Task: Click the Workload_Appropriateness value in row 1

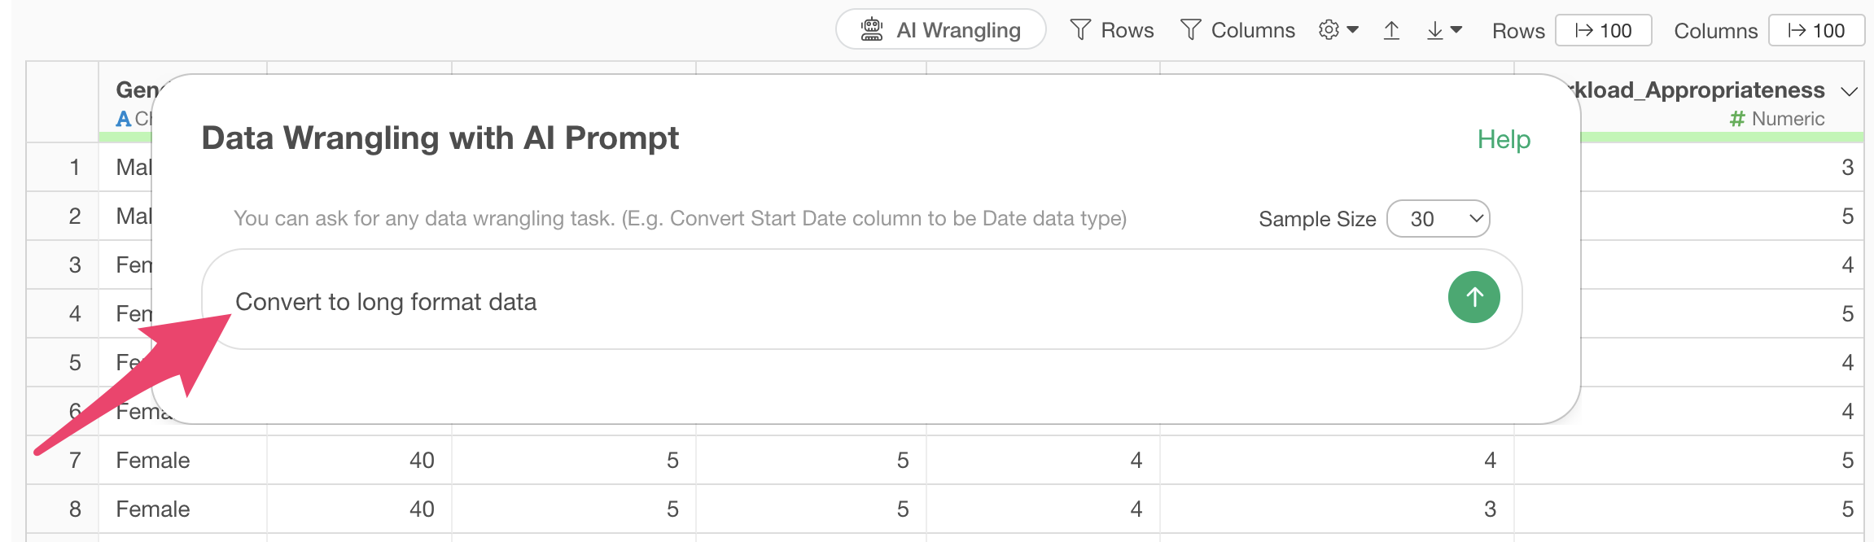Action: [x=1847, y=168]
